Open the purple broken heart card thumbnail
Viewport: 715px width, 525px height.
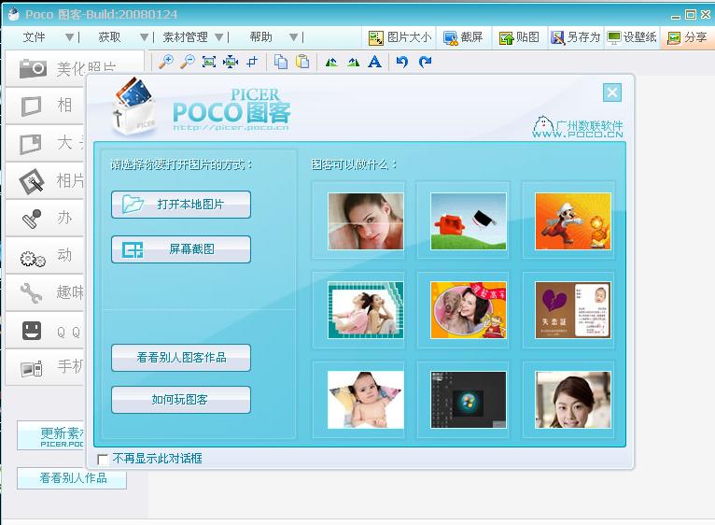(573, 310)
